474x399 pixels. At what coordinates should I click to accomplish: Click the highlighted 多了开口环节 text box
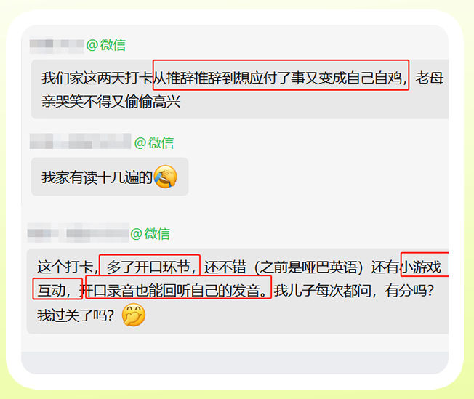[150, 265]
